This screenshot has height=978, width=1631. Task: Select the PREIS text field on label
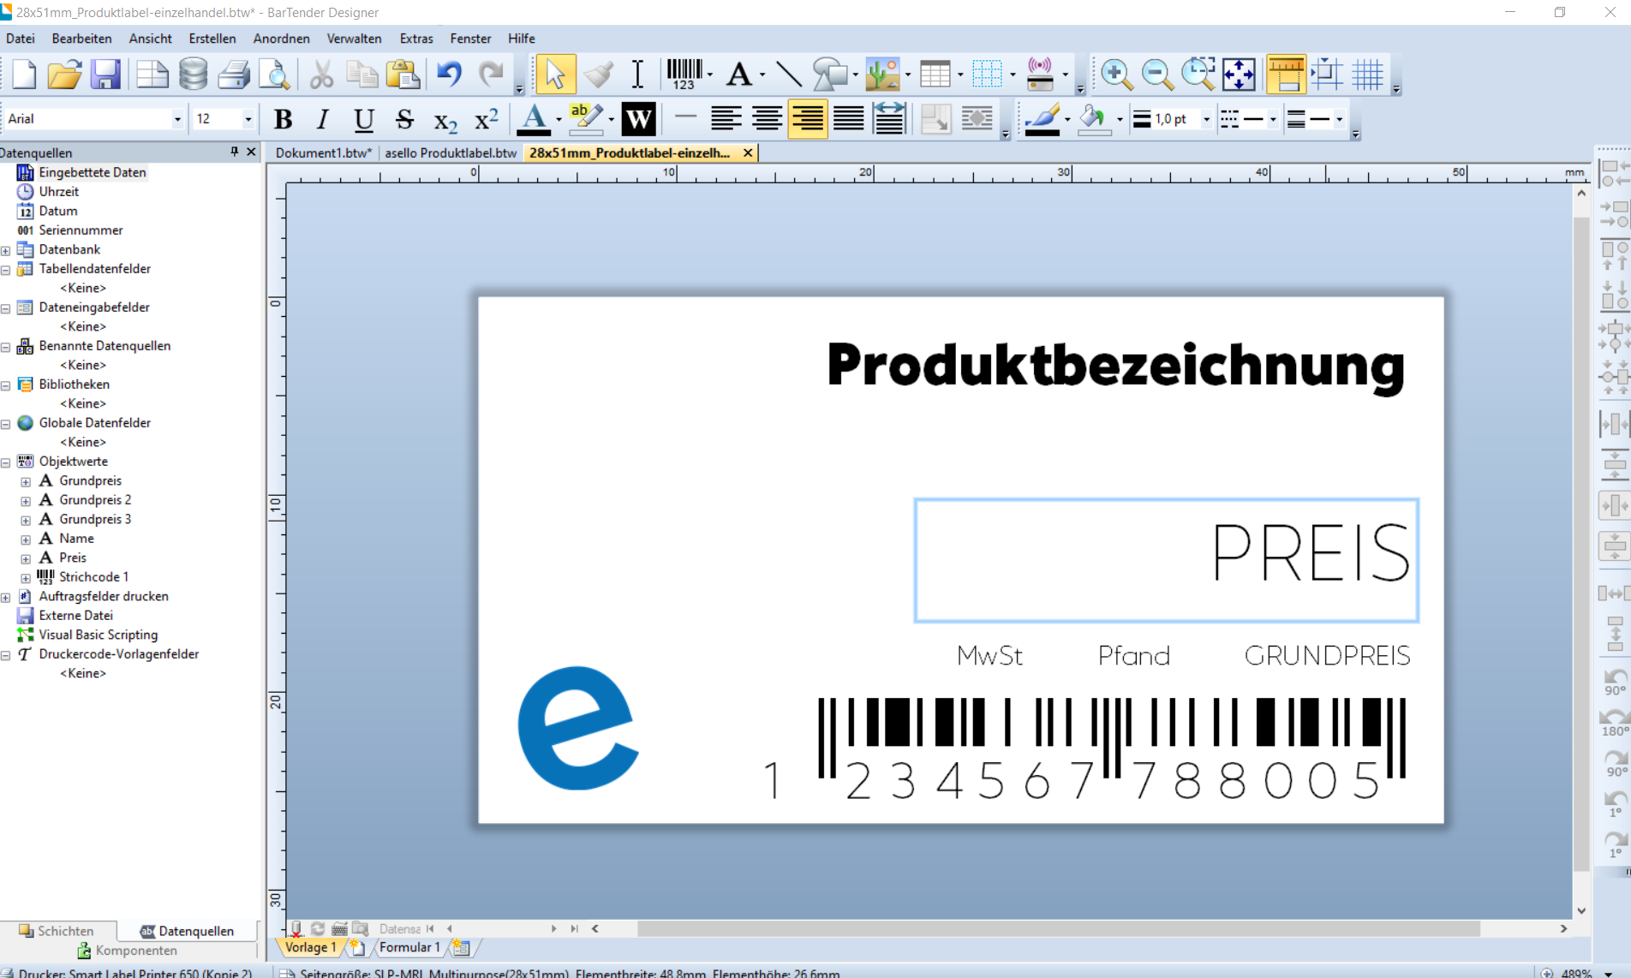click(1166, 560)
